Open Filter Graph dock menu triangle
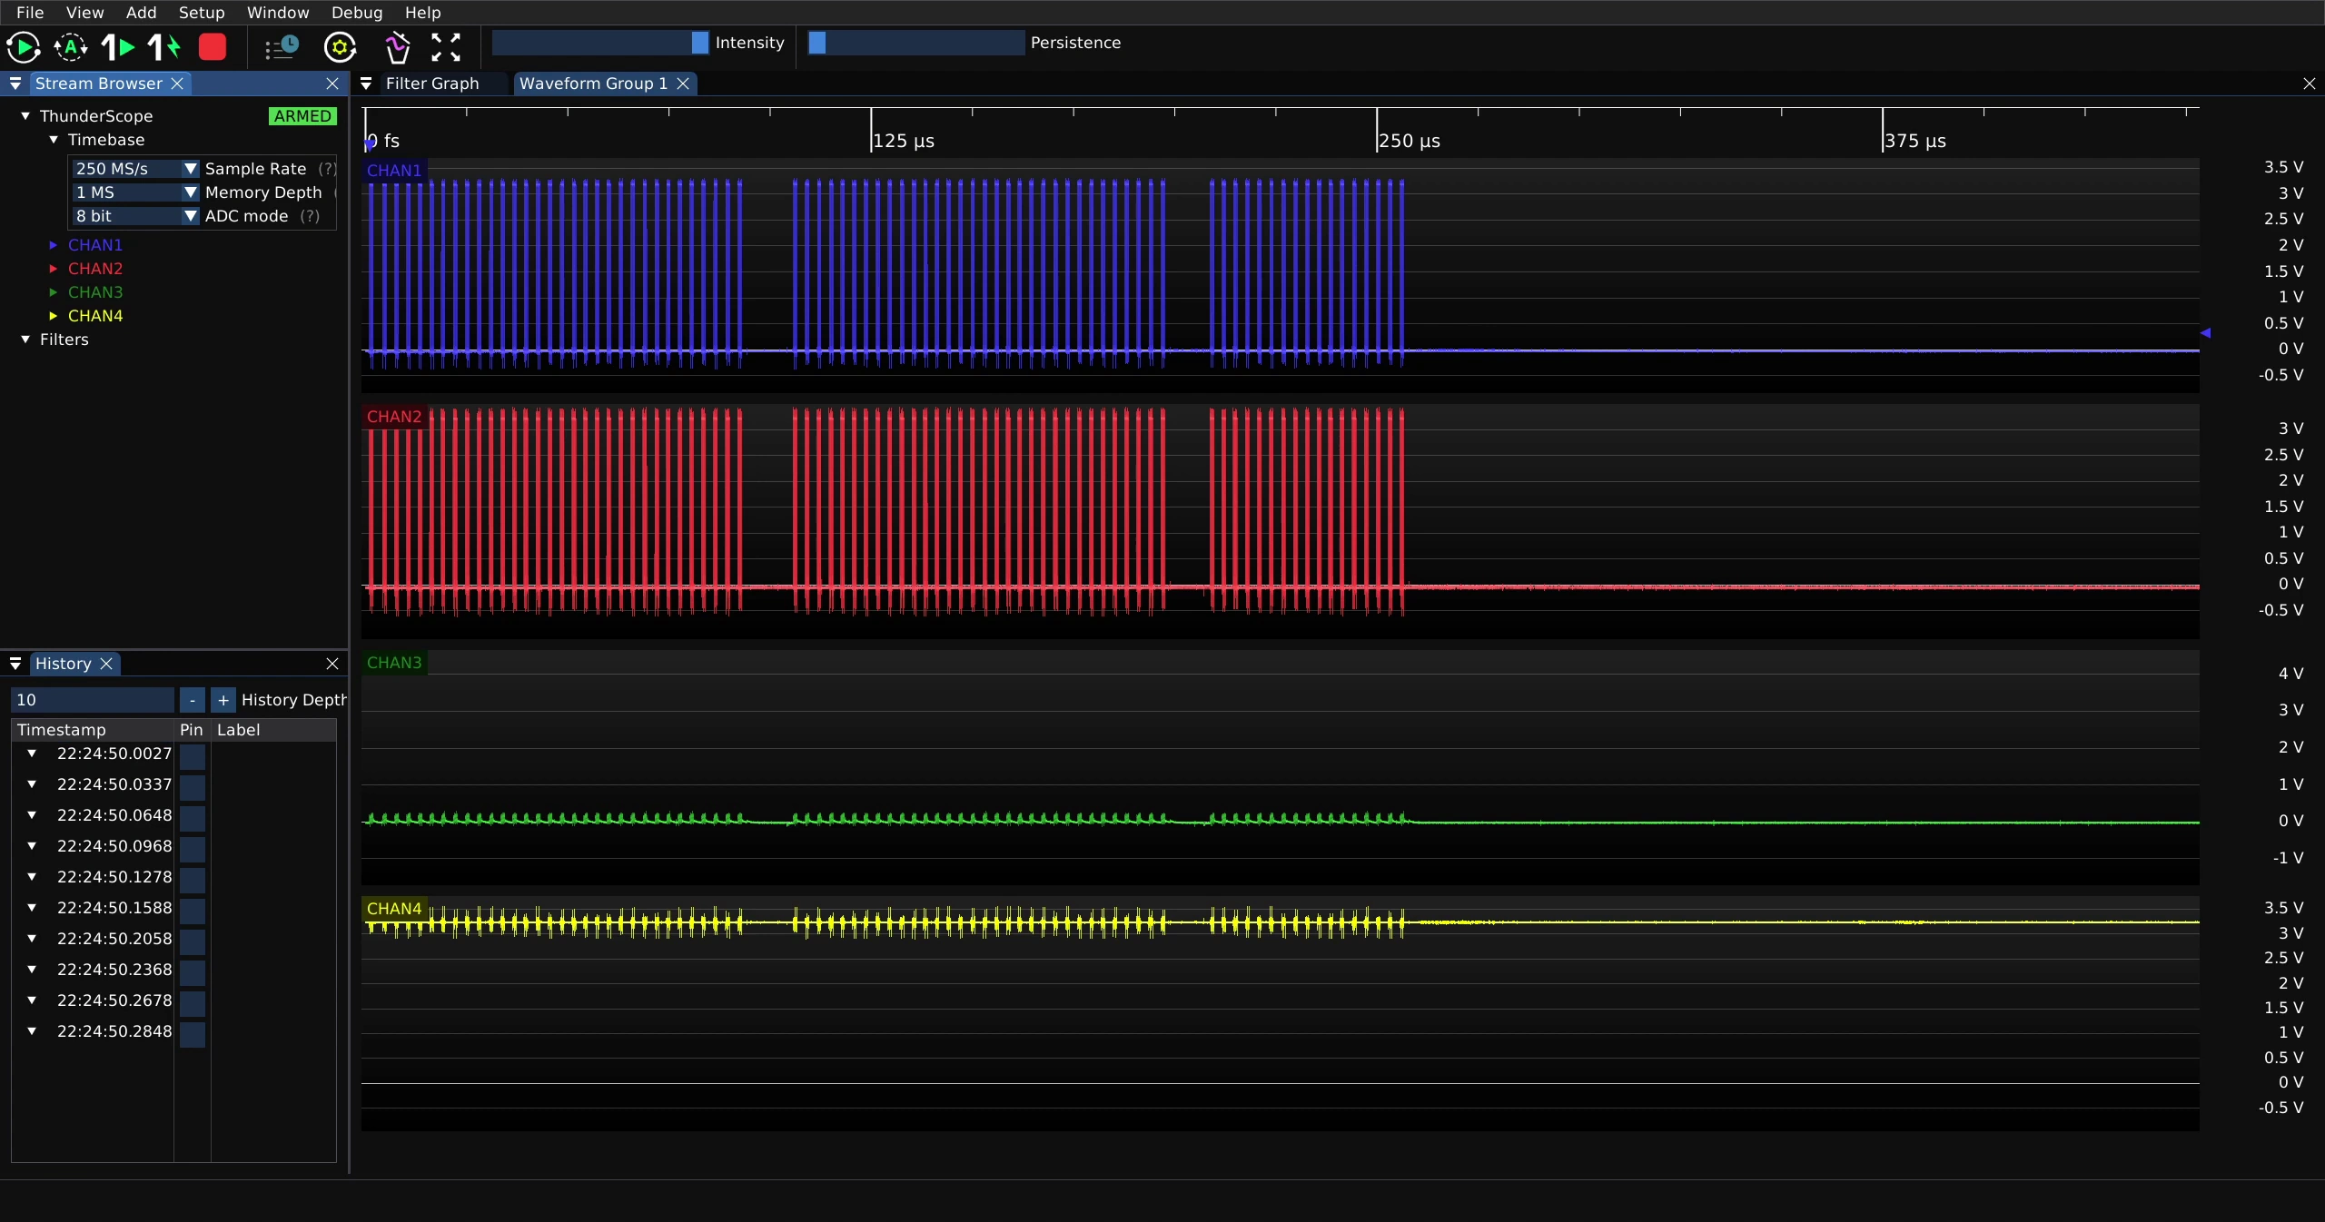2325x1222 pixels. click(x=366, y=84)
